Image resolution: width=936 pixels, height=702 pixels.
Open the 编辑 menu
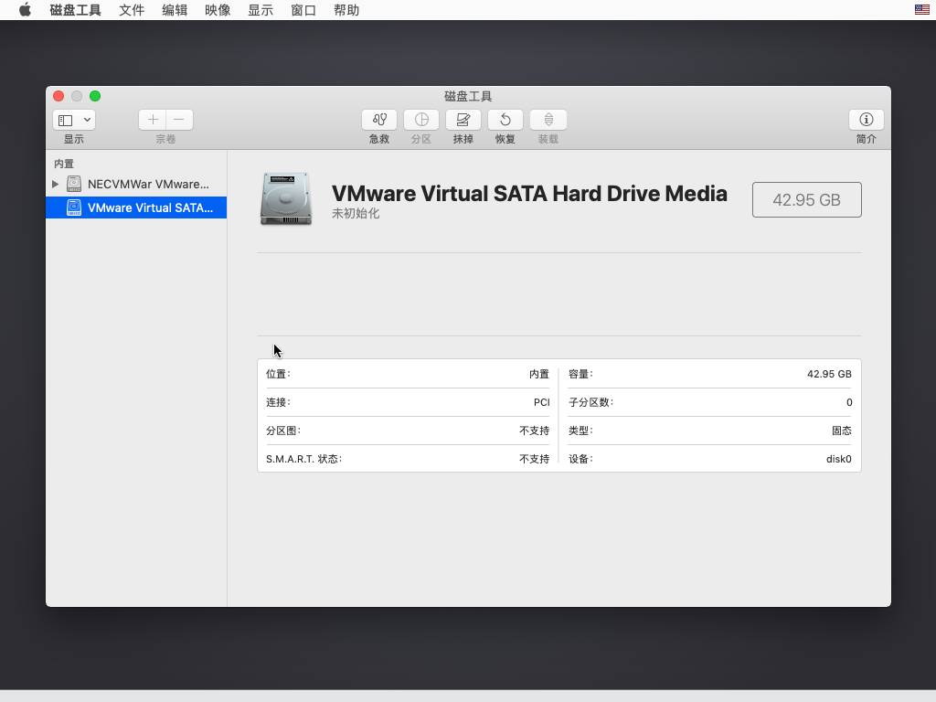(175, 10)
